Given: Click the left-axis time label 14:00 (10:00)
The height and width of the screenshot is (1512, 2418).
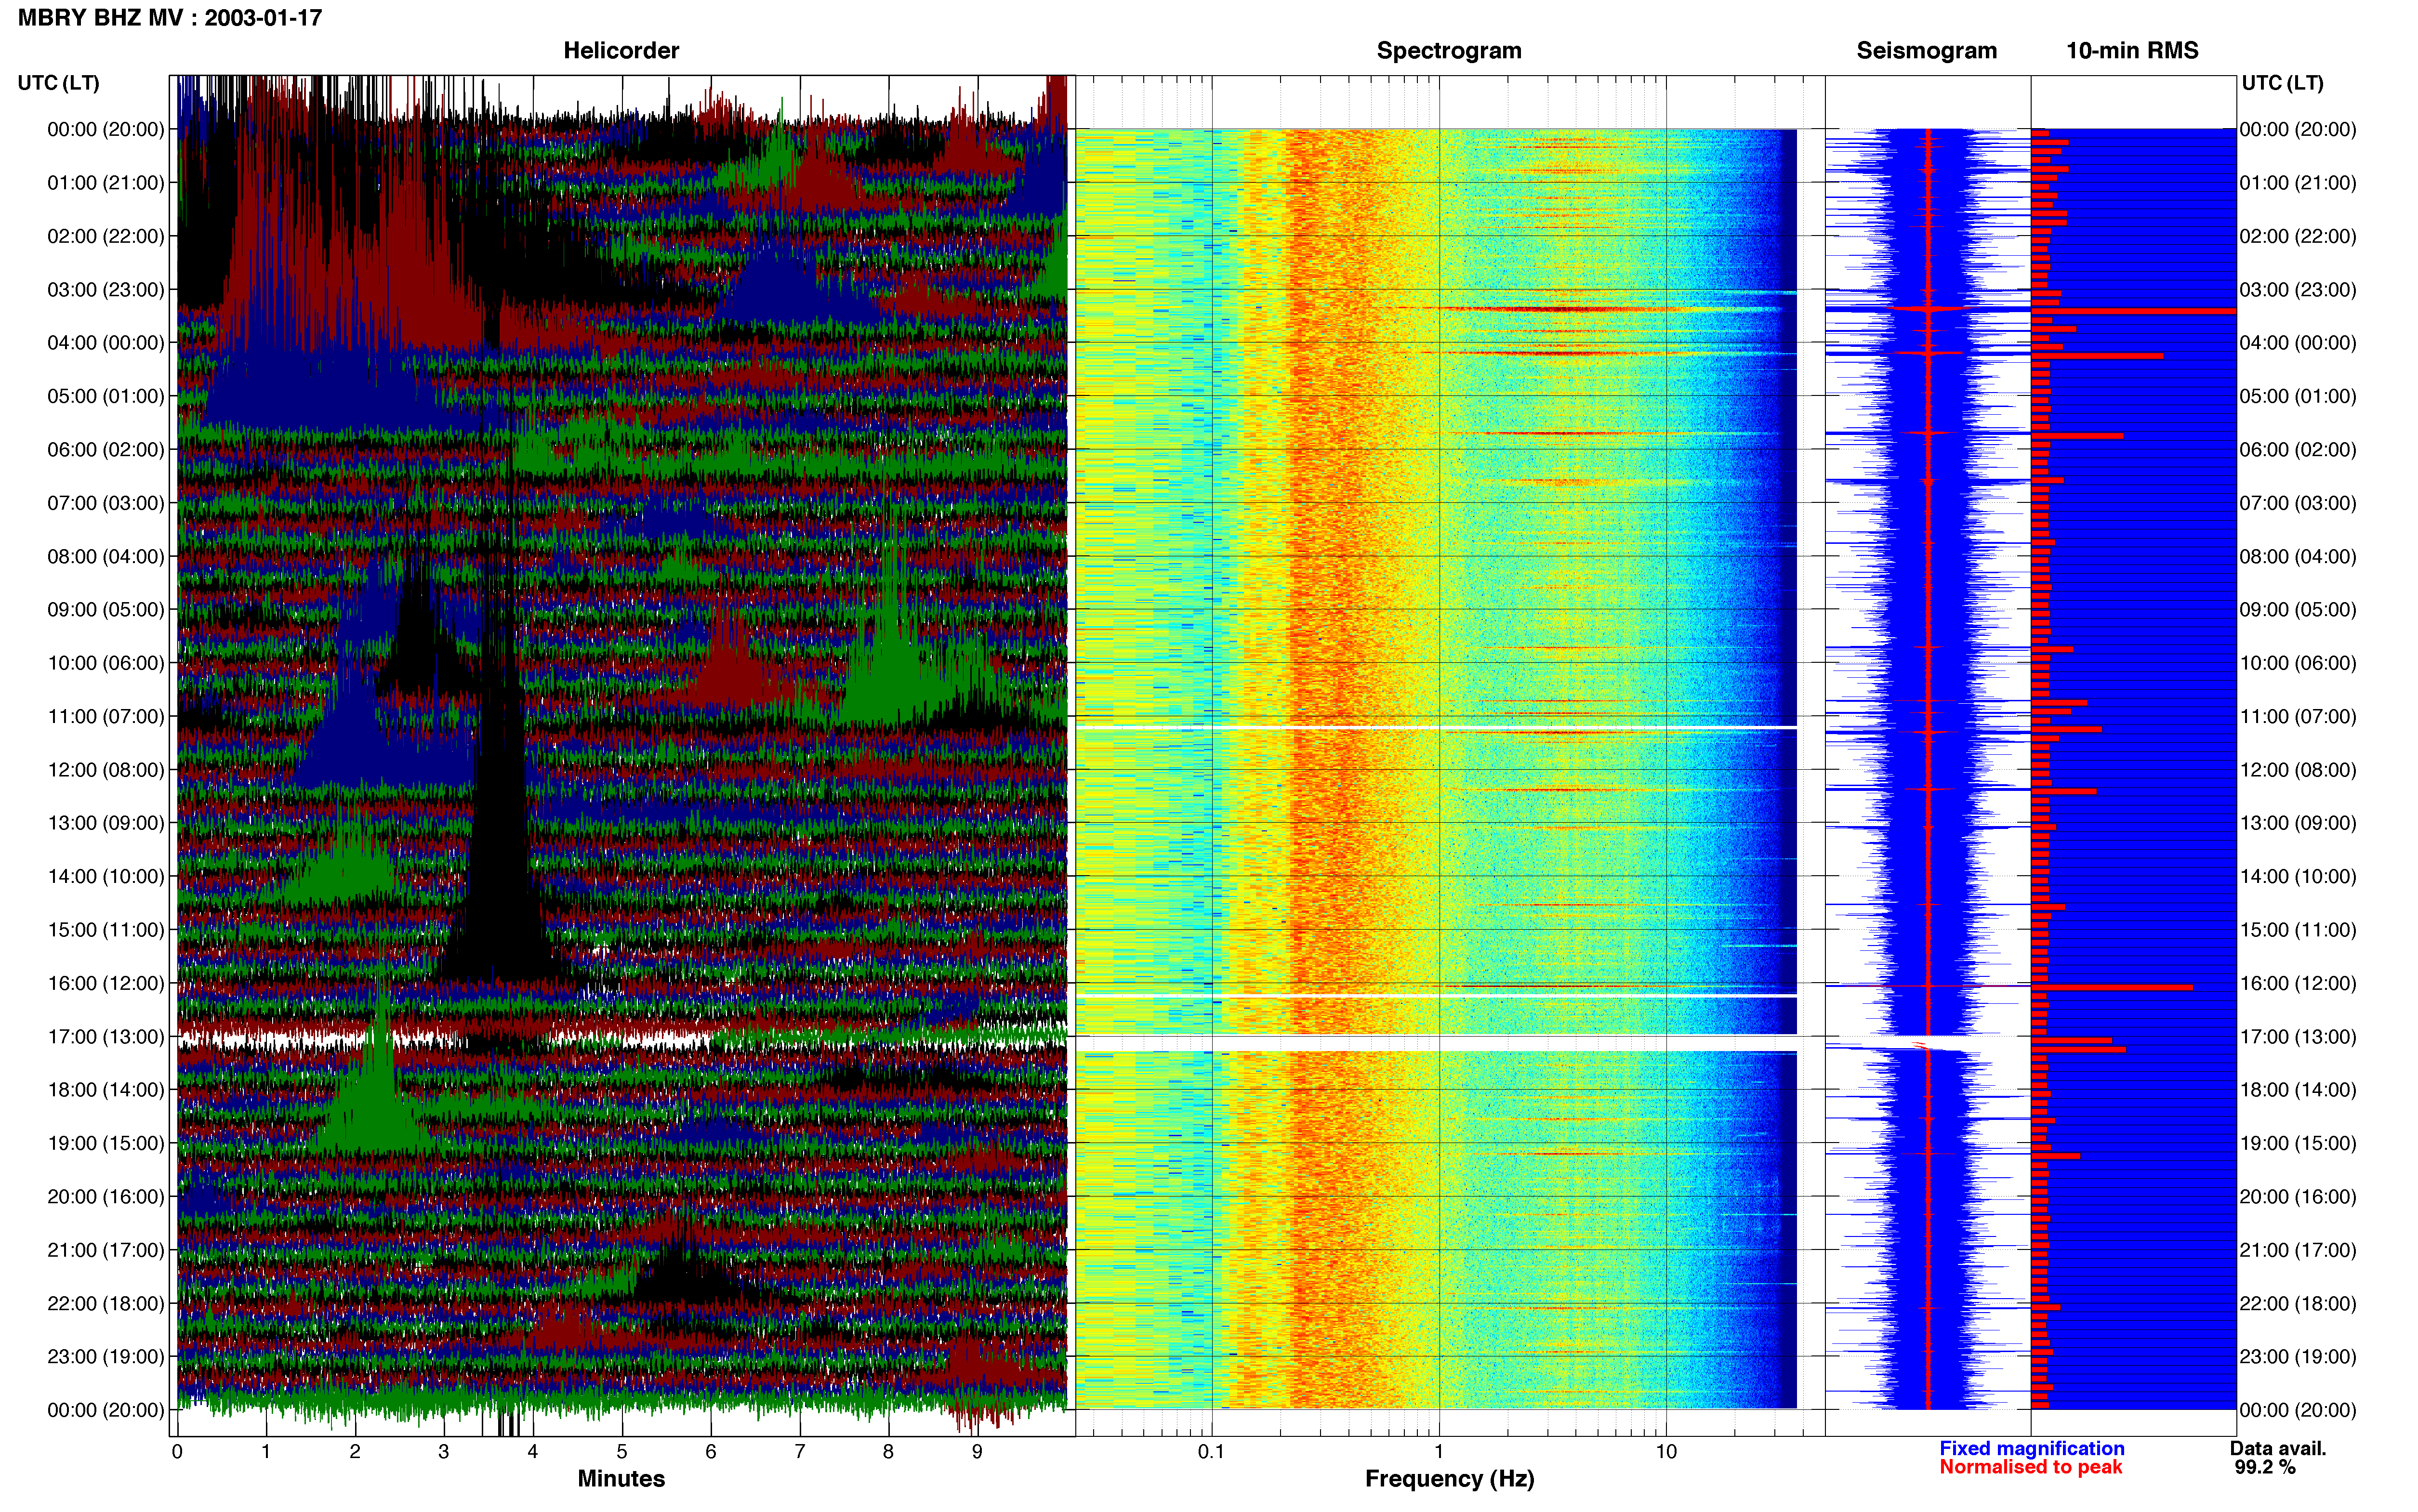Looking at the screenshot, I should (x=106, y=876).
